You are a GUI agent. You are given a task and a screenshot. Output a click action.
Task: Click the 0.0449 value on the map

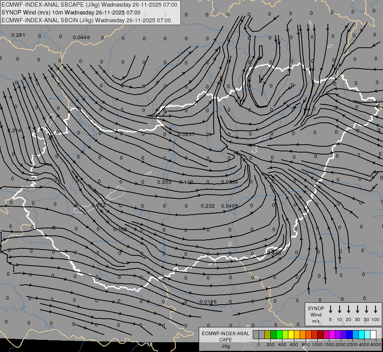81,38
